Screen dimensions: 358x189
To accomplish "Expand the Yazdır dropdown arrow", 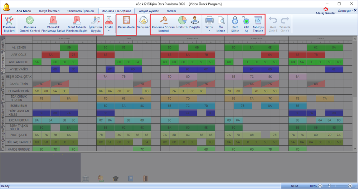I will point(209,30).
